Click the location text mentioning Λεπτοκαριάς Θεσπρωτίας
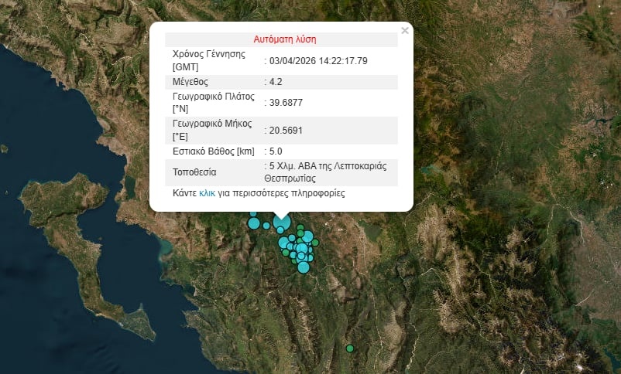The height and width of the screenshot is (374, 621). pyautogui.click(x=328, y=172)
